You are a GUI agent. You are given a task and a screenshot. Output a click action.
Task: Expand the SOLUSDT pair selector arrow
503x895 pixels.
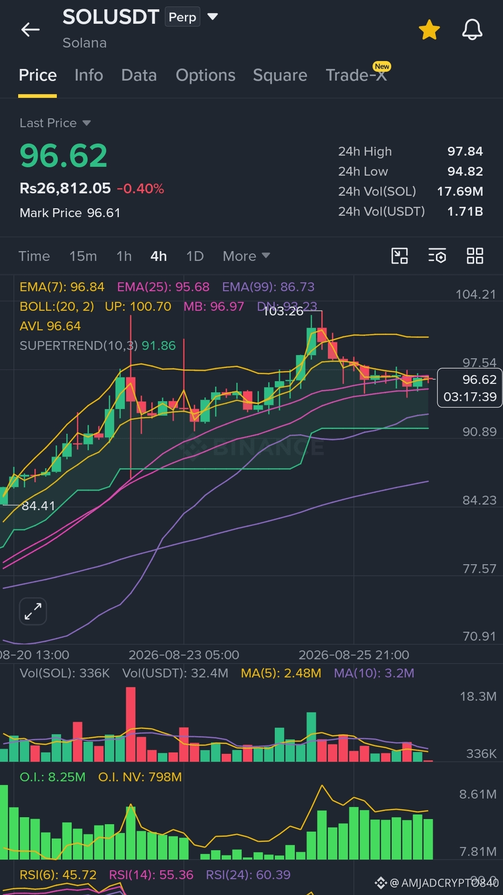click(x=212, y=17)
